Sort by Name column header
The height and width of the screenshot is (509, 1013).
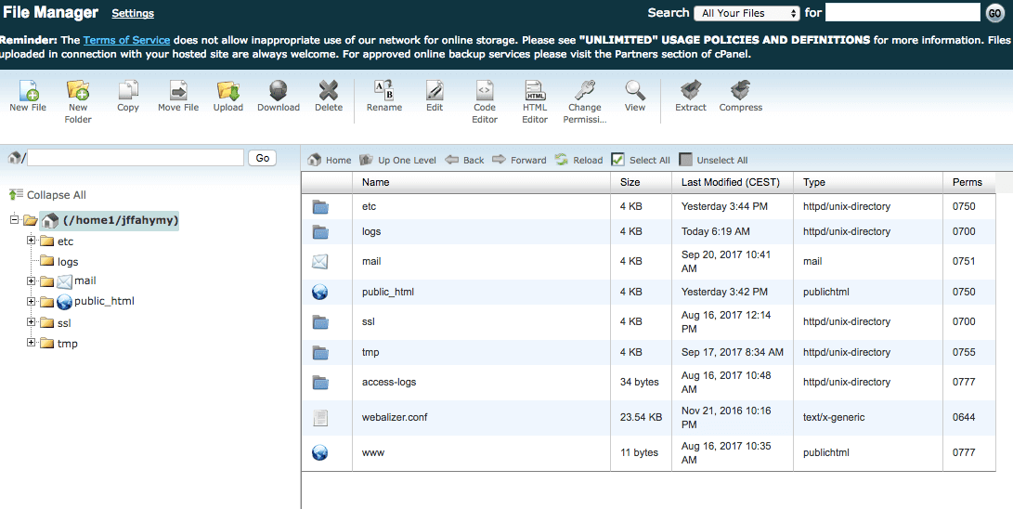(x=481, y=182)
